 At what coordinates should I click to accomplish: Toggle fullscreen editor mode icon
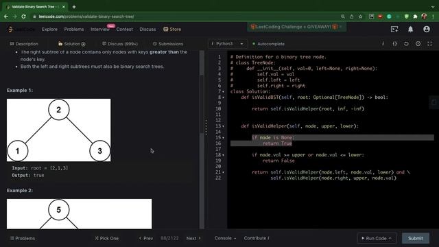coord(429,44)
